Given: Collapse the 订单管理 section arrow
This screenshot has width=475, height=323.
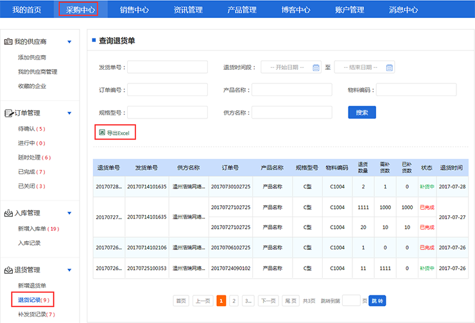Looking at the screenshot, I should [x=69, y=113].
